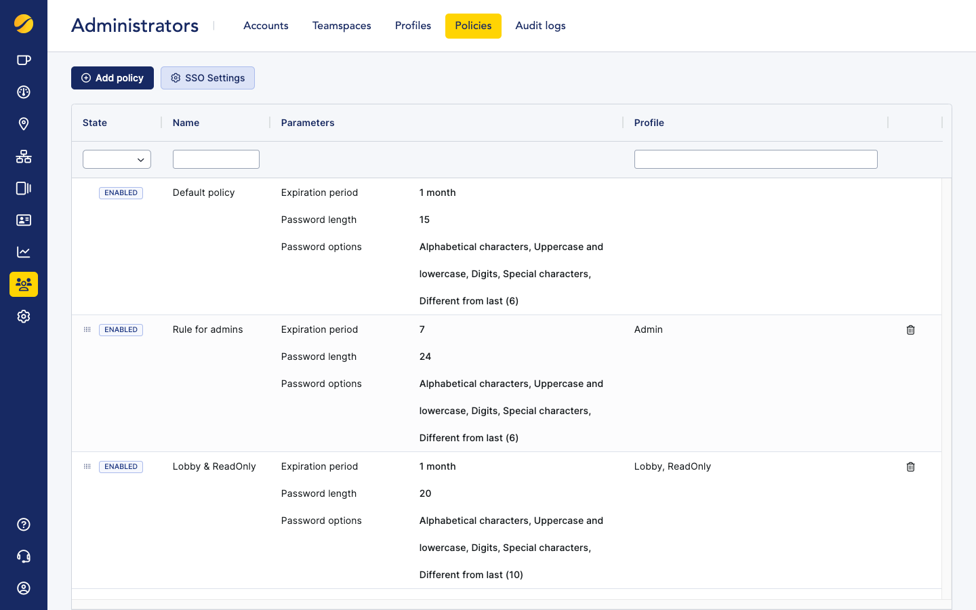Open the devices icon in sidebar
The width and height of the screenshot is (976, 610).
(24, 188)
